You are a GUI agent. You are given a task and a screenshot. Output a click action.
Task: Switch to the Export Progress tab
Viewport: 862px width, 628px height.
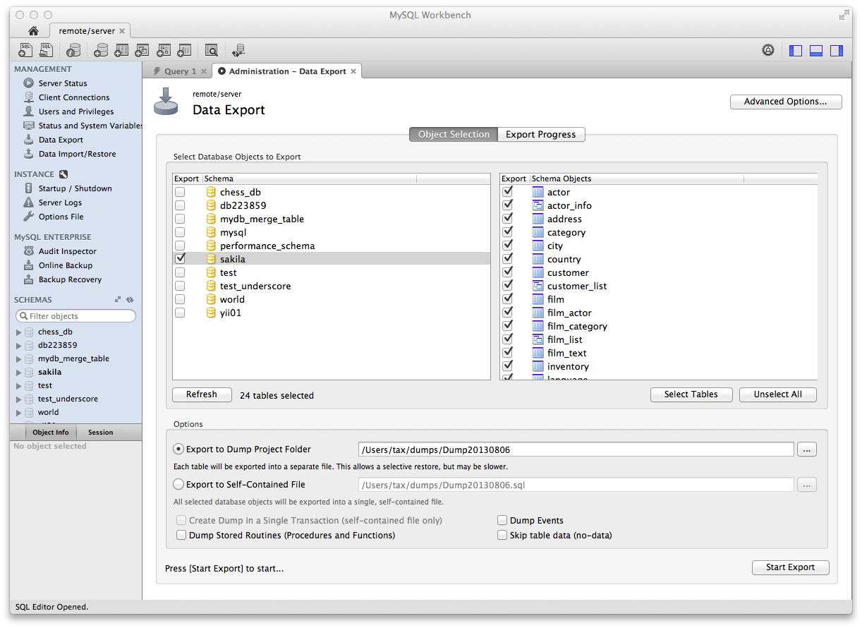pos(540,134)
